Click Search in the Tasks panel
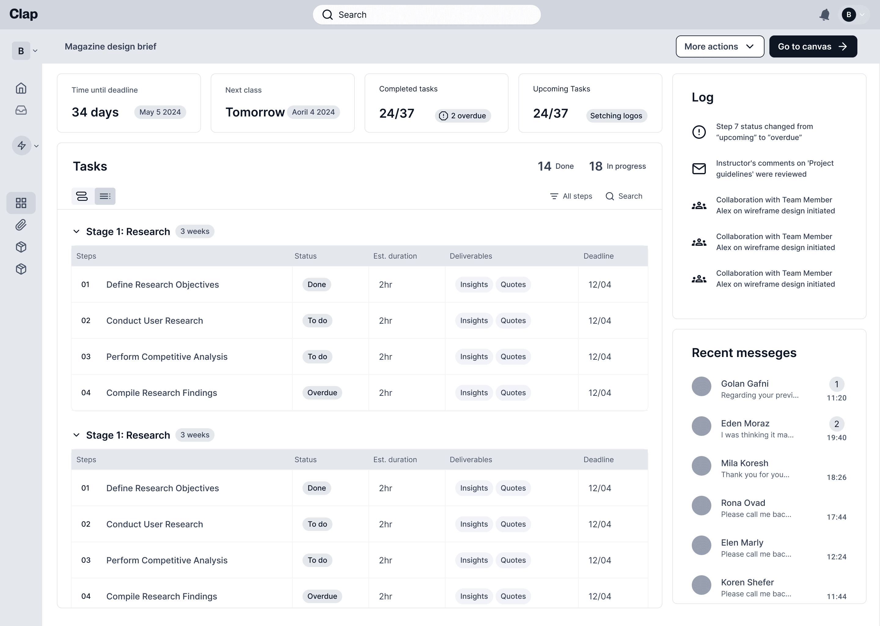 pos(624,196)
